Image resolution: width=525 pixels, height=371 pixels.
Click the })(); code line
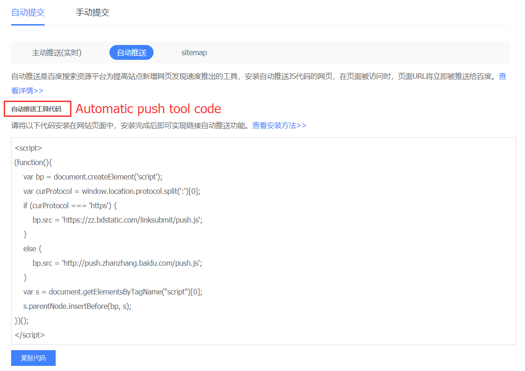pyautogui.click(x=22, y=321)
